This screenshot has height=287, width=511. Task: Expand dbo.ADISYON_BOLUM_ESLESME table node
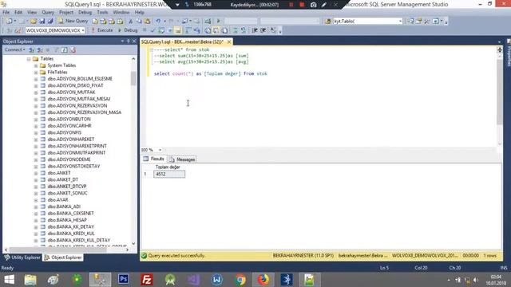[36, 79]
